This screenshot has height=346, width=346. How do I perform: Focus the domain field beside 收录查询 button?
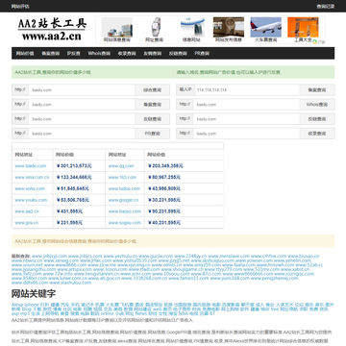(247, 134)
